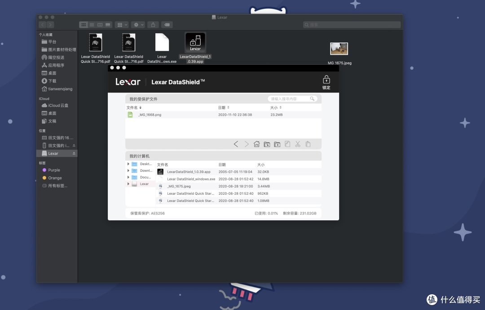Screen dimensions: 485x310
Task: Expand the Deskt... folder in DataShield tree
Action: (x=128, y=164)
